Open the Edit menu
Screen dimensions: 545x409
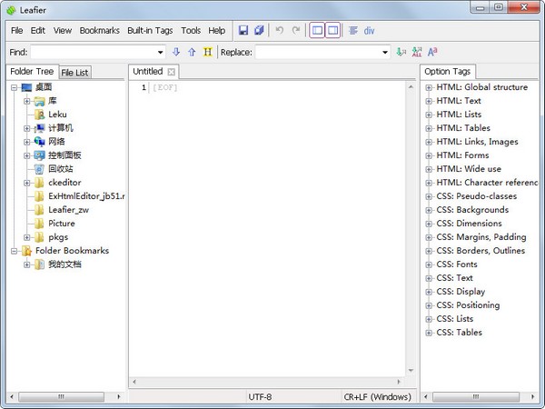(x=38, y=31)
